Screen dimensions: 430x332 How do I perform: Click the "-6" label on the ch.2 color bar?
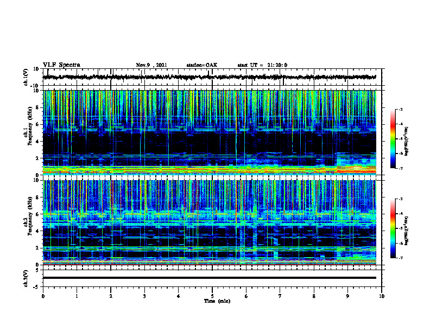[x=400, y=243]
